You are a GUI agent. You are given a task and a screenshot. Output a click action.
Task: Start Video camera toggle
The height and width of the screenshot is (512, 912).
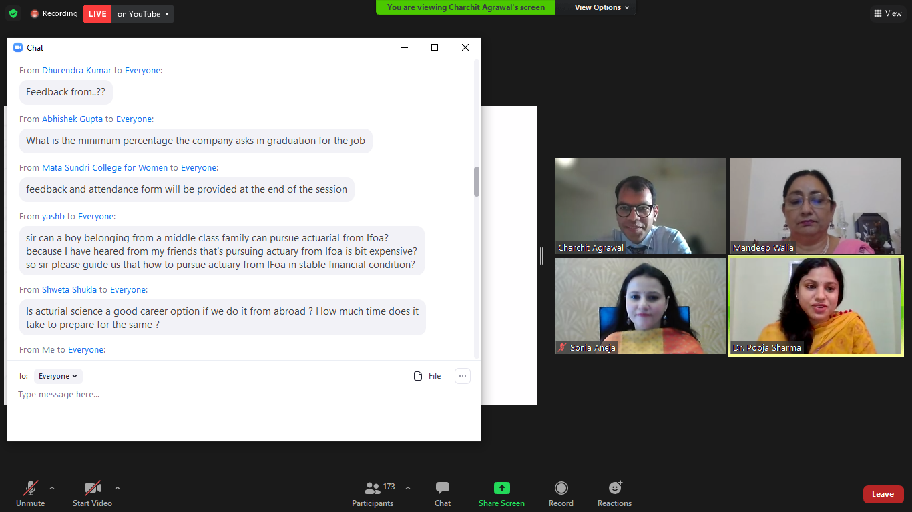pos(92,489)
